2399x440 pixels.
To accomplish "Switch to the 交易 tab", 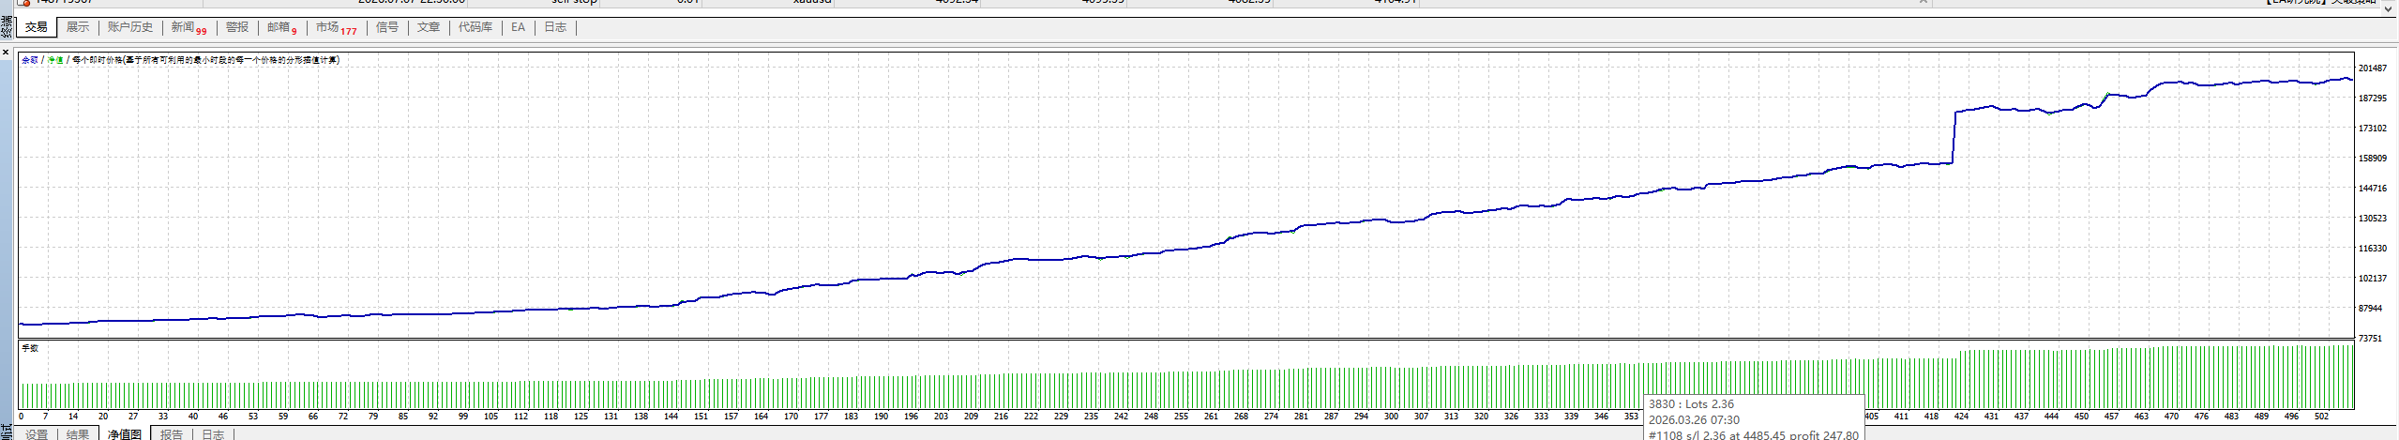I will [37, 27].
